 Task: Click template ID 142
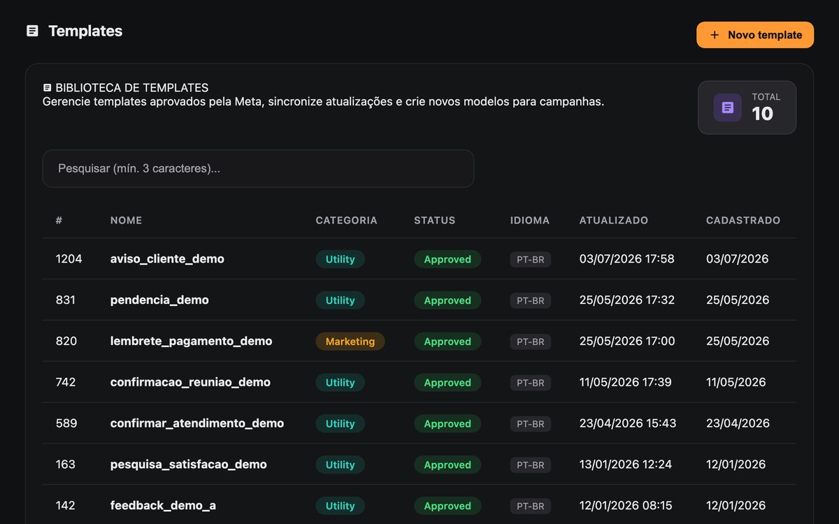pos(66,505)
